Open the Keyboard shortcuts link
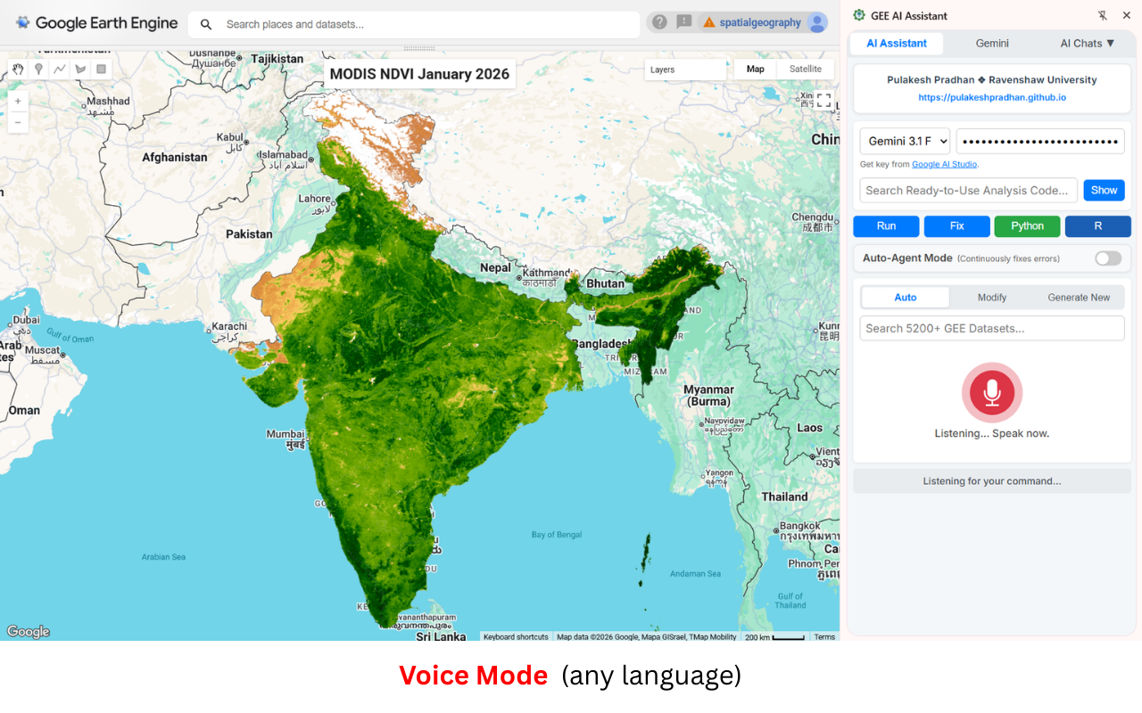 click(x=517, y=636)
